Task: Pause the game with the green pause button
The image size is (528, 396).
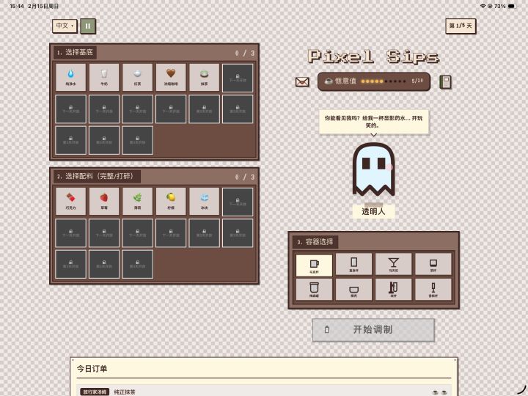Action: click(x=88, y=26)
